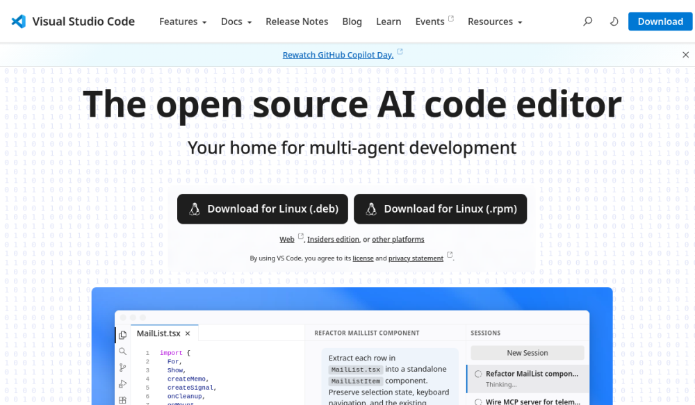Click the SESSIONS panel header
Screen dimensions: 695x405
click(x=485, y=333)
